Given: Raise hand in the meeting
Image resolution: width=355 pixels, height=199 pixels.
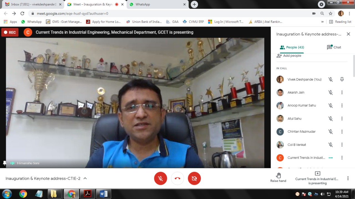Looking at the screenshot, I should (278, 178).
